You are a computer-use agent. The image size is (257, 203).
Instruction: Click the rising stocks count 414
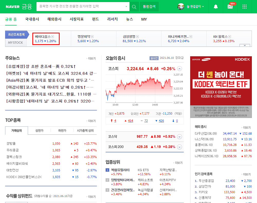coord(131,121)
